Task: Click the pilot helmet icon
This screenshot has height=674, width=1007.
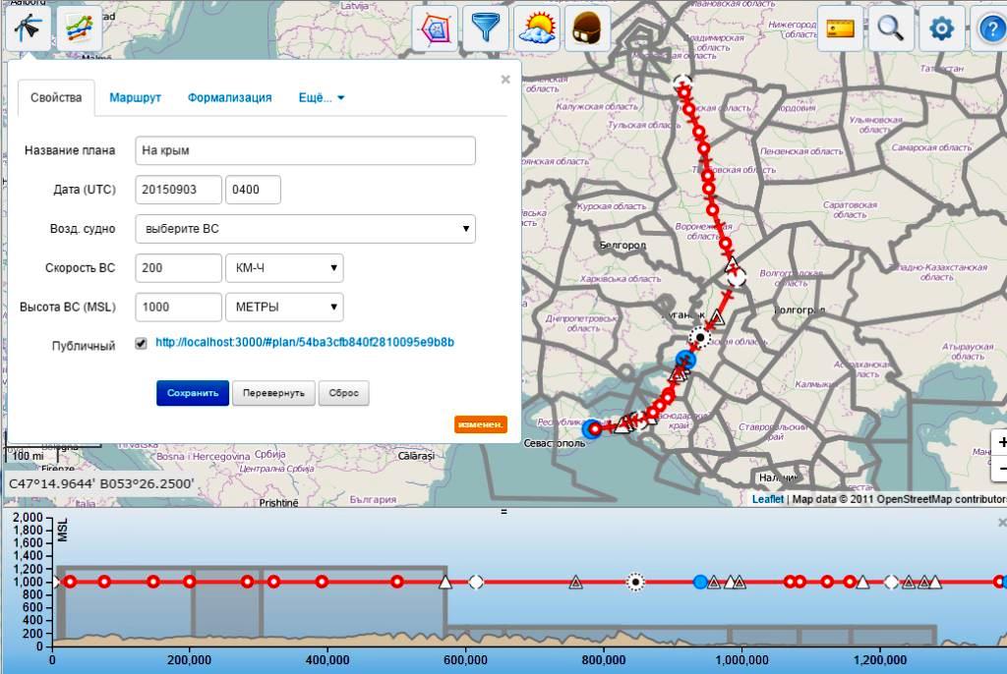Action: point(588,28)
